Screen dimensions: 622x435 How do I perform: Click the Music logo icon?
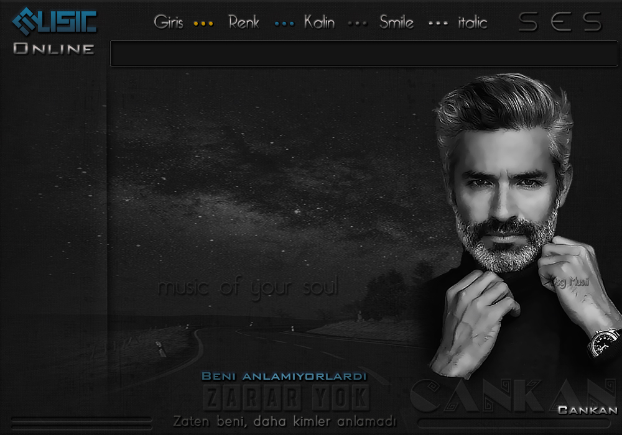pyautogui.click(x=54, y=21)
